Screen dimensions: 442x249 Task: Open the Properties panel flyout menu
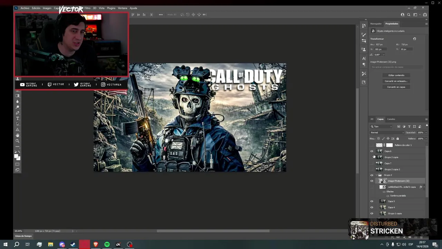pos(426,24)
